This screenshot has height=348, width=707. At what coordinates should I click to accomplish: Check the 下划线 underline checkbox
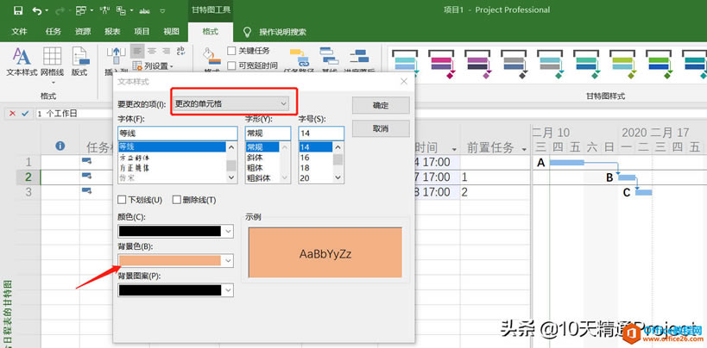click(x=122, y=200)
